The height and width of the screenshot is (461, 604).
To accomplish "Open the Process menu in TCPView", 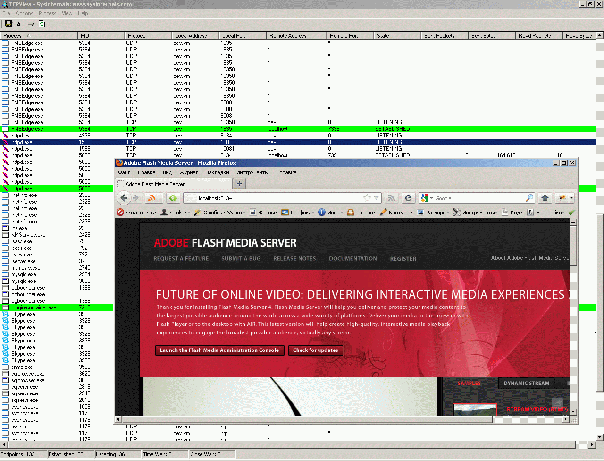I will point(48,13).
